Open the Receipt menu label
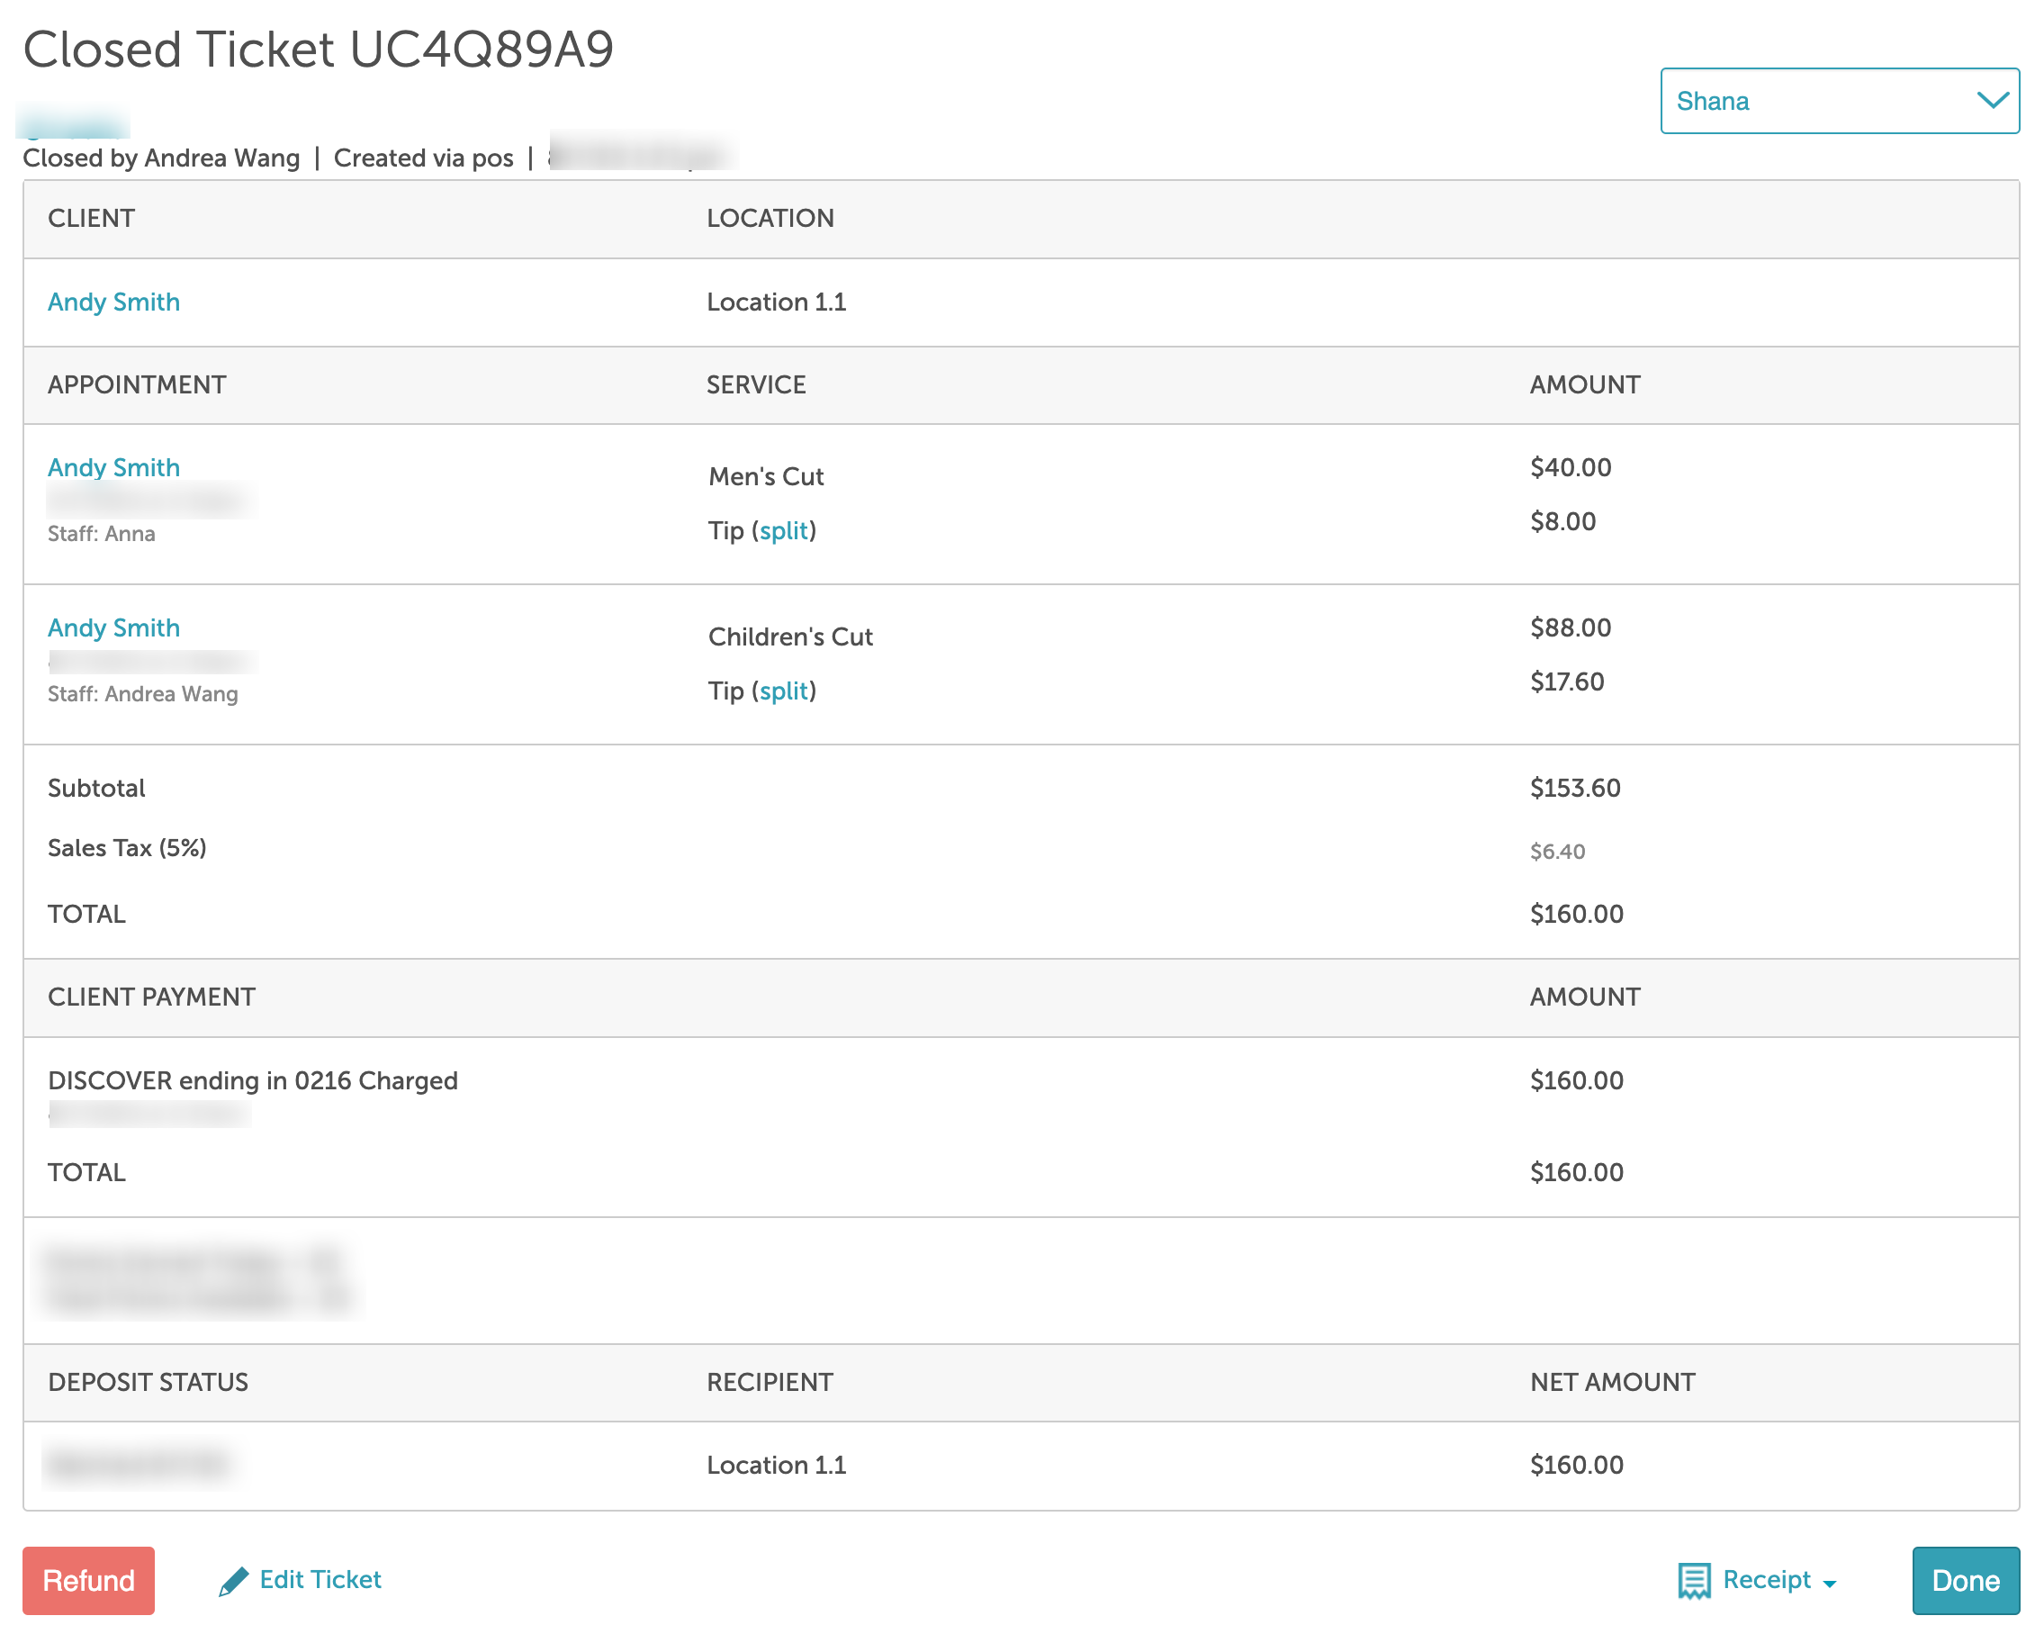The image size is (2035, 1625). [x=1766, y=1579]
